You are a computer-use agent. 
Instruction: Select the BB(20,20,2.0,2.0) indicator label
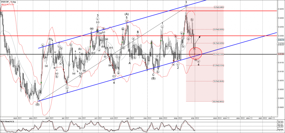[x=8, y=5]
